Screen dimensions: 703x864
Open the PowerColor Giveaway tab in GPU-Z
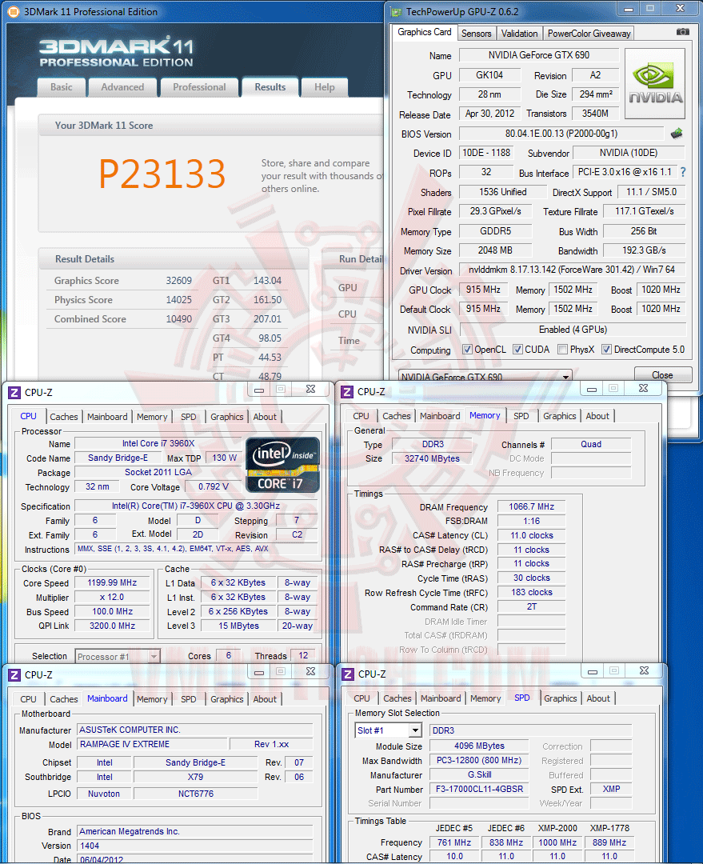[x=589, y=34]
